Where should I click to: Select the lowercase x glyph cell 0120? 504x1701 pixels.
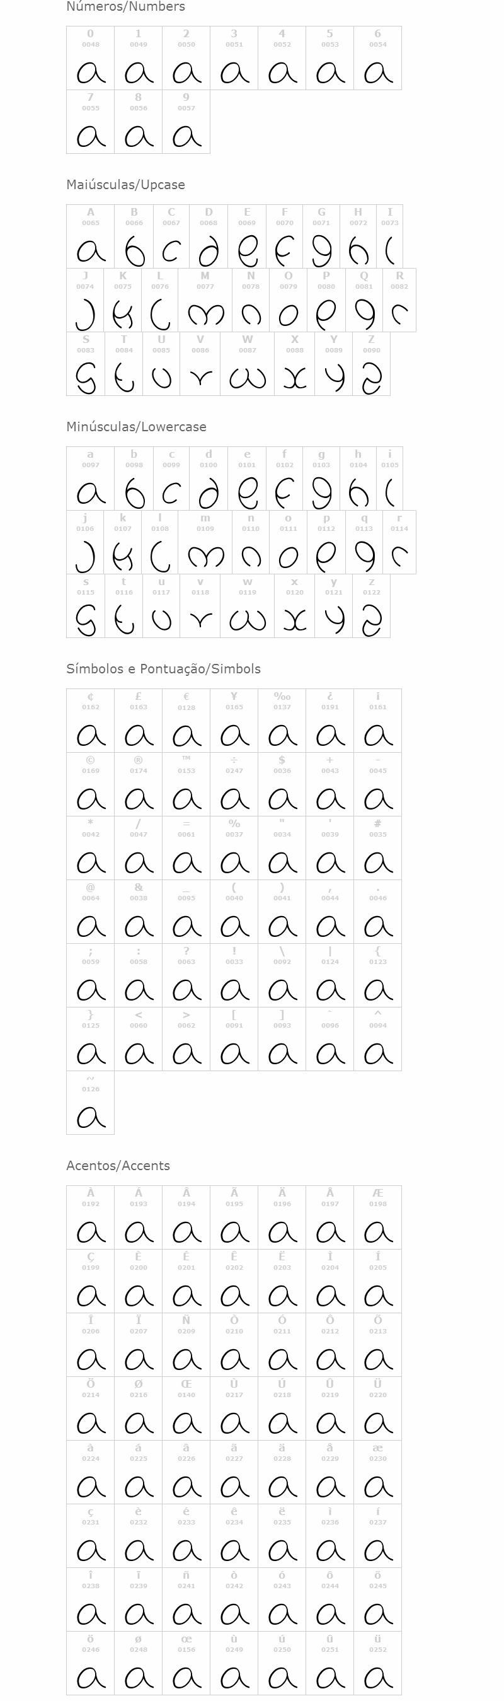[294, 606]
